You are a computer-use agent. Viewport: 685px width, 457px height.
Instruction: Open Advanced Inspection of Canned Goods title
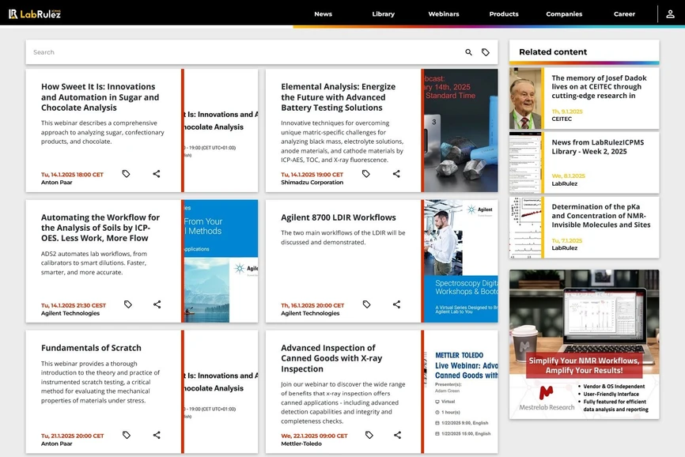click(x=331, y=358)
